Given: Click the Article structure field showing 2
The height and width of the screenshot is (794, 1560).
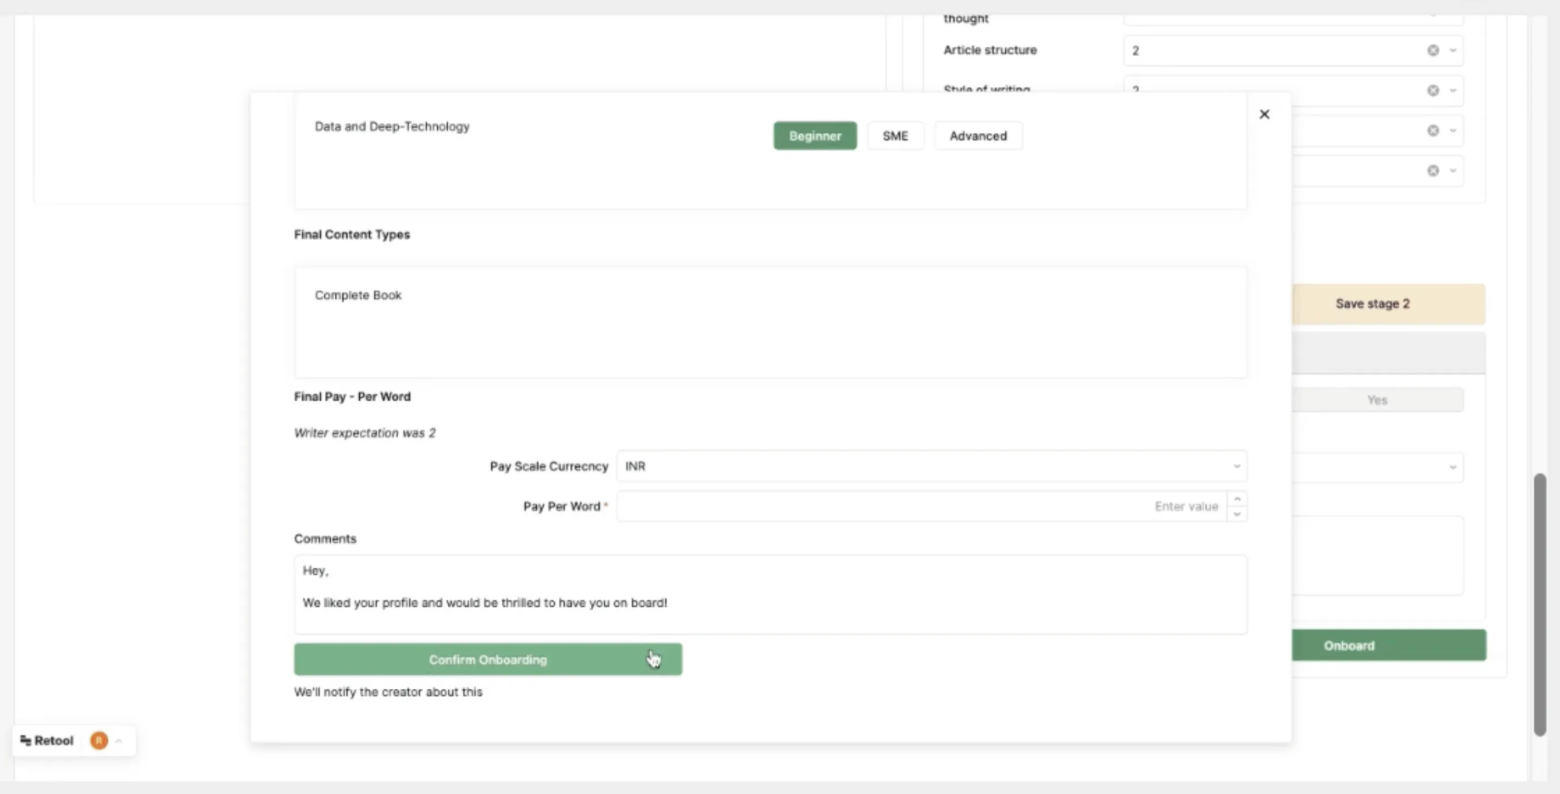Looking at the screenshot, I should [1293, 50].
